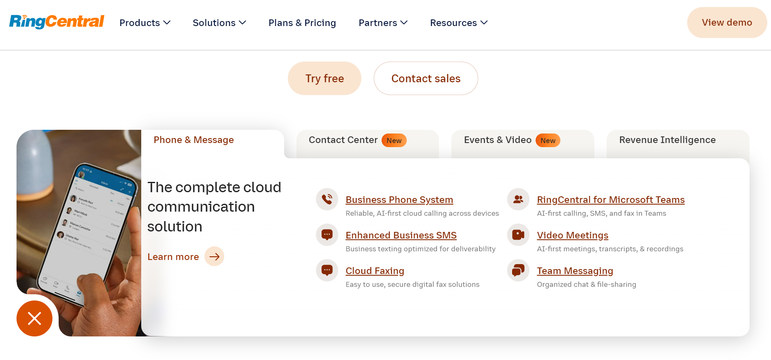Click 'The complete cloud communication solution' heading

214,207
